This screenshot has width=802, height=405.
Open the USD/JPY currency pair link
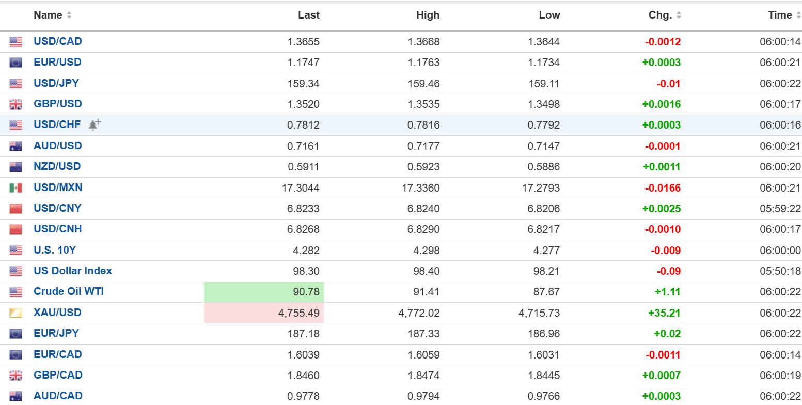coord(56,83)
